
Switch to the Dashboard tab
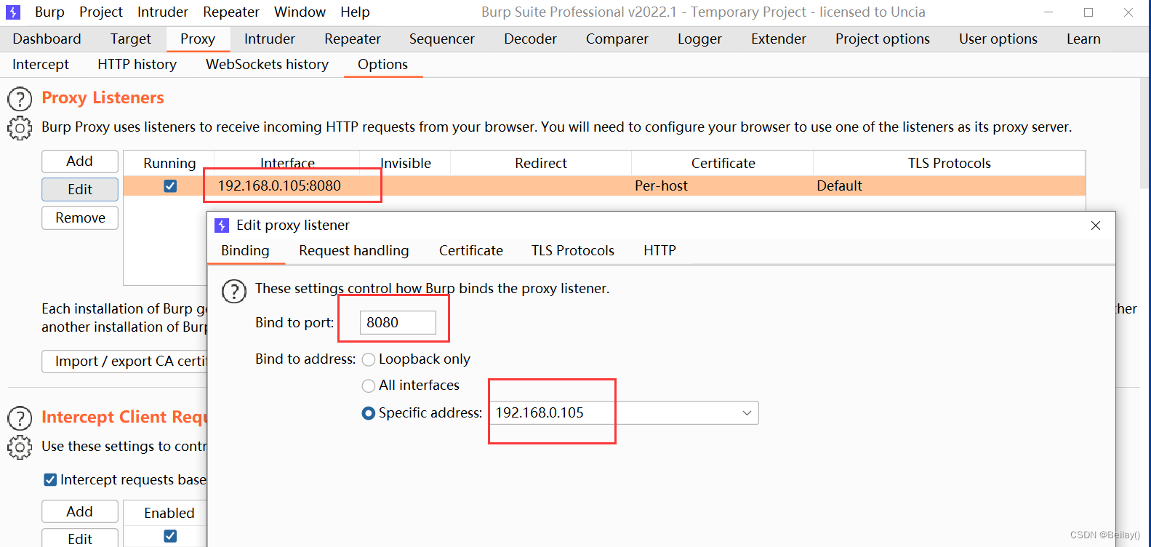tap(47, 39)
